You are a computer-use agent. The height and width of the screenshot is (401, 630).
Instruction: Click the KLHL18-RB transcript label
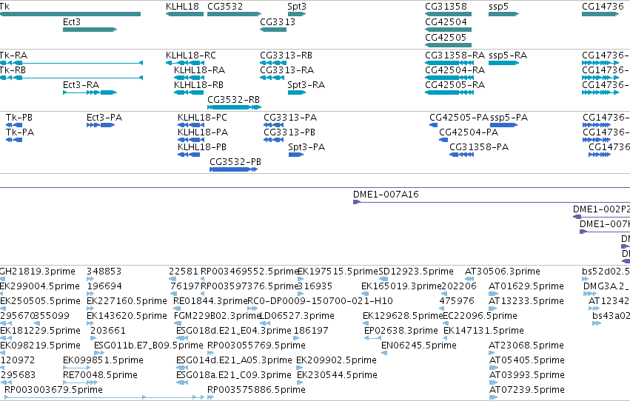click(198, 85)
